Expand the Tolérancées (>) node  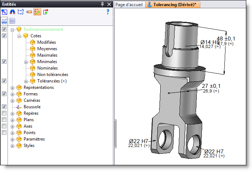[26, 81]
